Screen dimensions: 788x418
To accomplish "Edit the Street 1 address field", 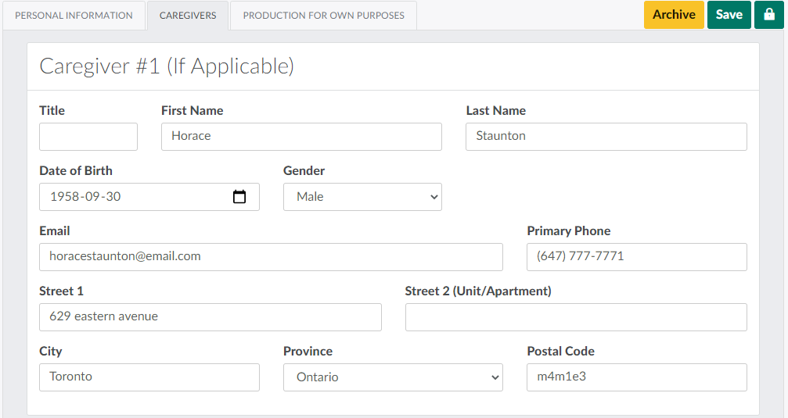I will 210,317.
